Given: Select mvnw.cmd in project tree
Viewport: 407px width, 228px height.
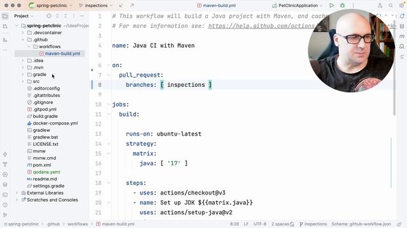Looking at the screenshot, I should (44, 158).
